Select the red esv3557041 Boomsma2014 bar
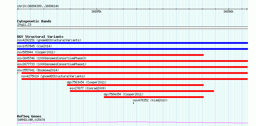256x126 pixels. 132,73
